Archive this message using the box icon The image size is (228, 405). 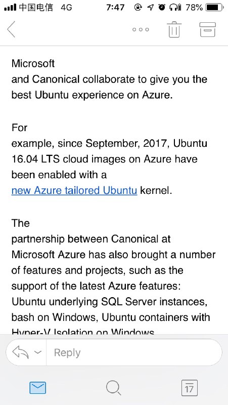pyautogui.click(x=208, y=29)
